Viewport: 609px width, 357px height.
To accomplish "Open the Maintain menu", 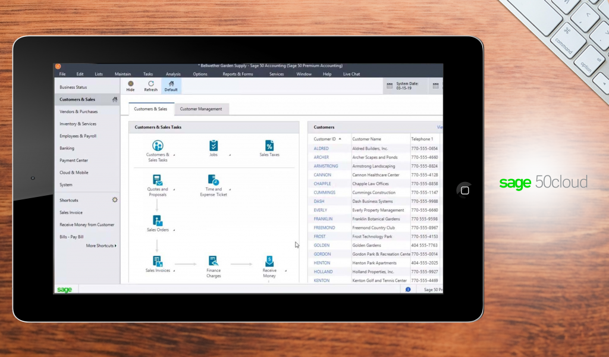I will pos(123,74).
